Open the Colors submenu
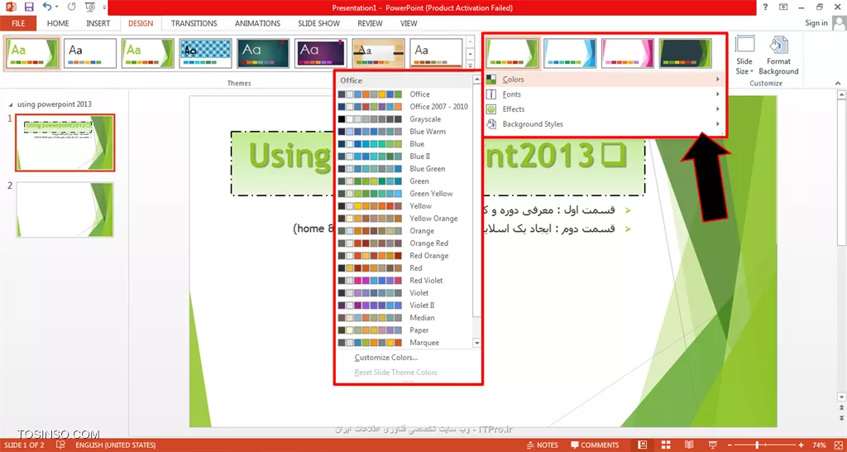 [604, 79]
